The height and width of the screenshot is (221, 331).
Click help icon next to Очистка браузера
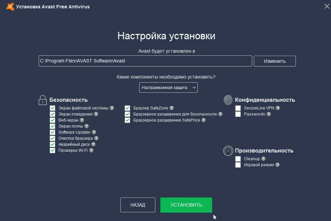click(96, 138)
